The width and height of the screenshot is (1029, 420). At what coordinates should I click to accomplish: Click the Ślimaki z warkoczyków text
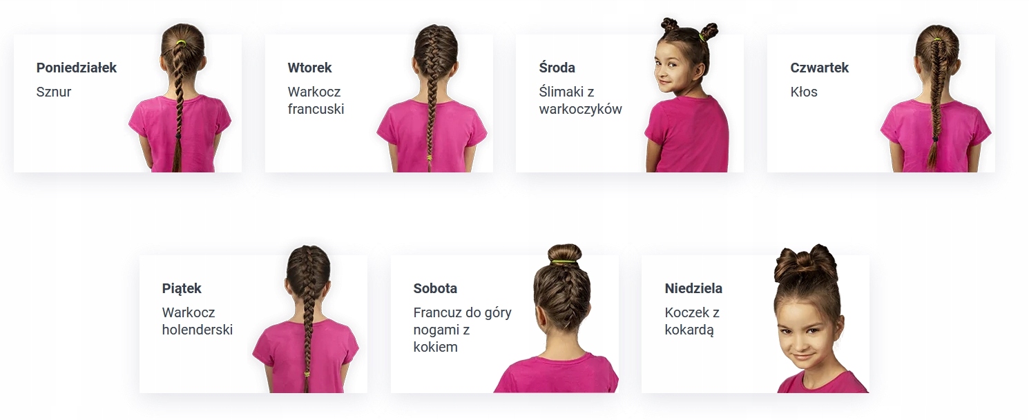580,100
